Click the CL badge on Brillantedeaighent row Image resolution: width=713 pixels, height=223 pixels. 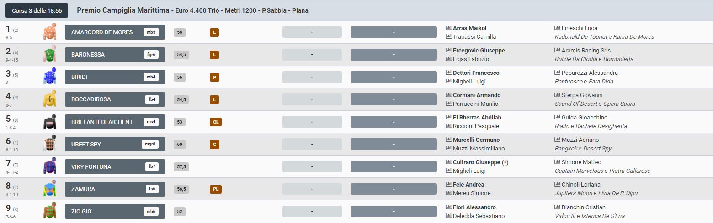pos(215,122)
